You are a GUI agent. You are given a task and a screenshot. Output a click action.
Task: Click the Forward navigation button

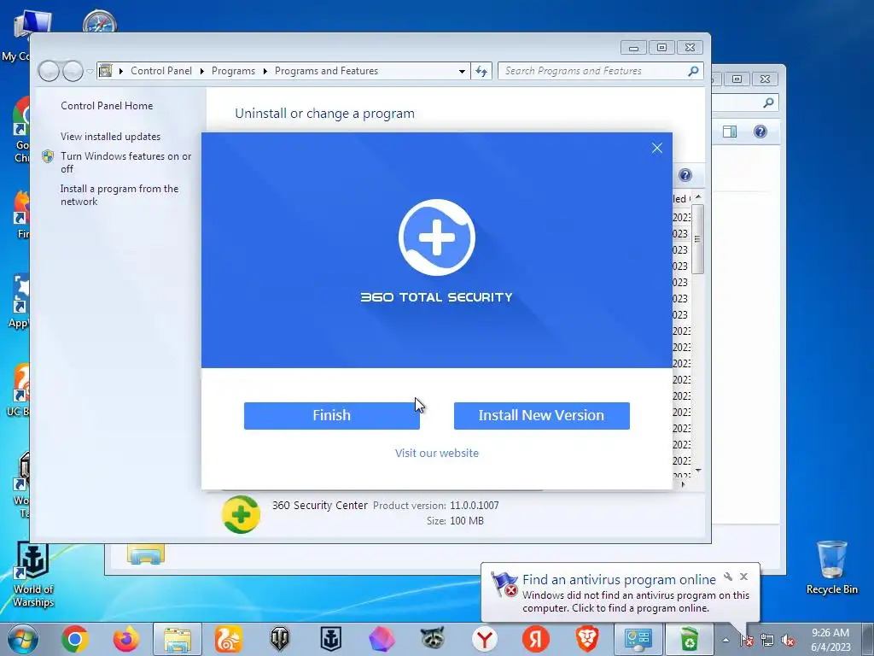pos(73,71)
